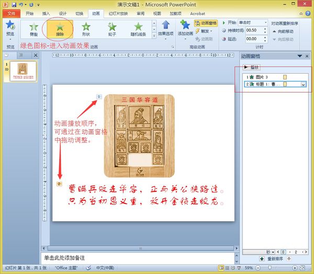Select slide 1 thumbnail
Image resolution: width=314 pixels, height=274 pixels.
23,71
